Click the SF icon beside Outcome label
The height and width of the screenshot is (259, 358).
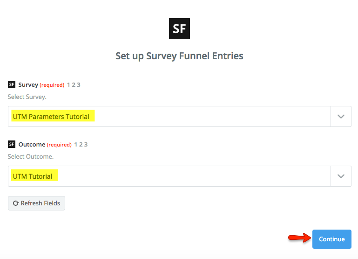(12, 144)
